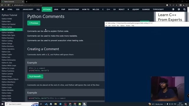Click the Learn C++ From Experts ad
Image resolution: width=189 pixels, height=106 pixels.
tap(170, 17)
